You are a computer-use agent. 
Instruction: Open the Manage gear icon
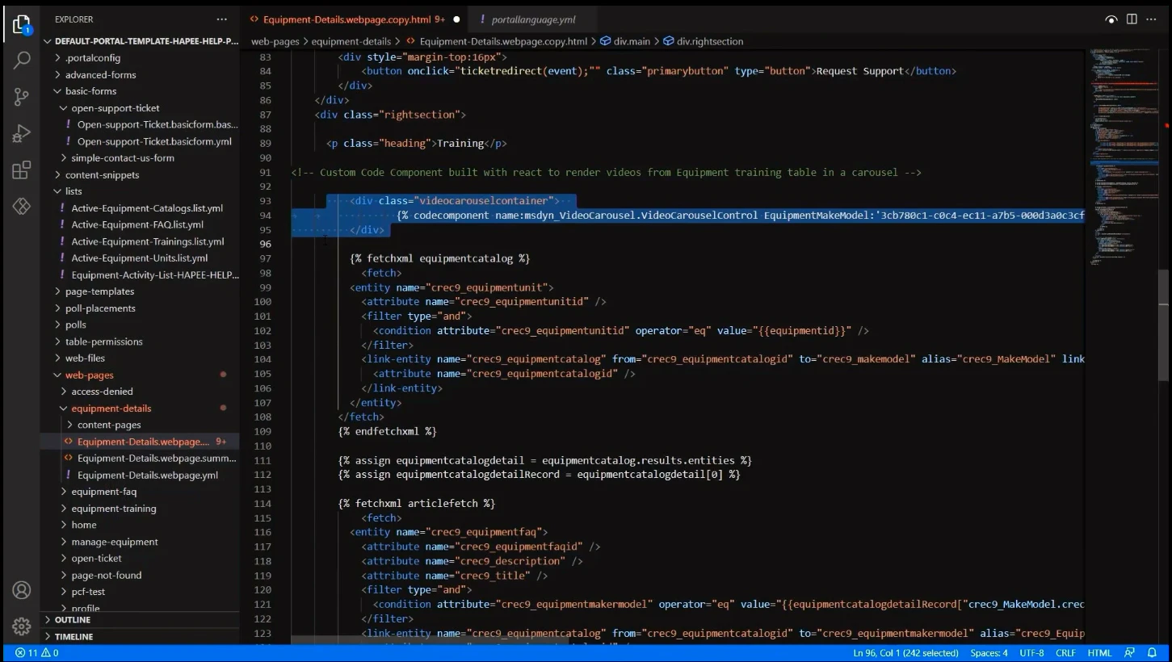click(22, 626)
